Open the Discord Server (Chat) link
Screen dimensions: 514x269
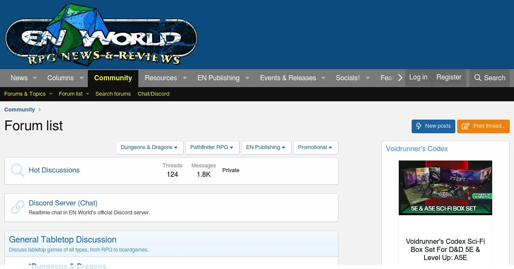[x=63, y=203]
